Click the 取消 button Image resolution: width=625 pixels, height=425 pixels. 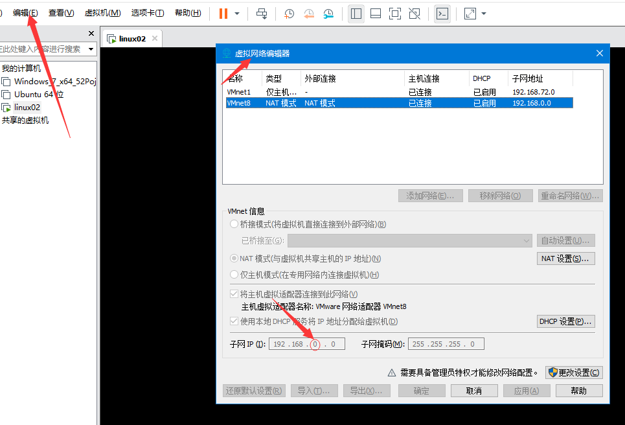pyautogui.click(x=474, y=391)
